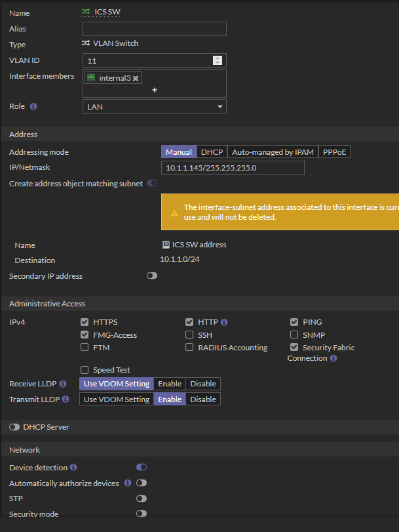Click the HTTP info icon
The height and width of the screenshot is (532, 399).
point(224,322)
